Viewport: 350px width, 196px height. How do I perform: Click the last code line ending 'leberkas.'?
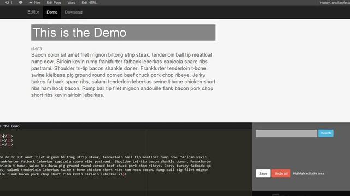pyautogui.click(x=63, y=174)
